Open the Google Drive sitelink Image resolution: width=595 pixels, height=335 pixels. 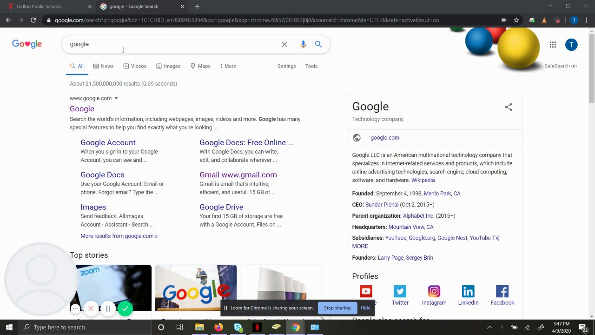click(x=221, y=207)
